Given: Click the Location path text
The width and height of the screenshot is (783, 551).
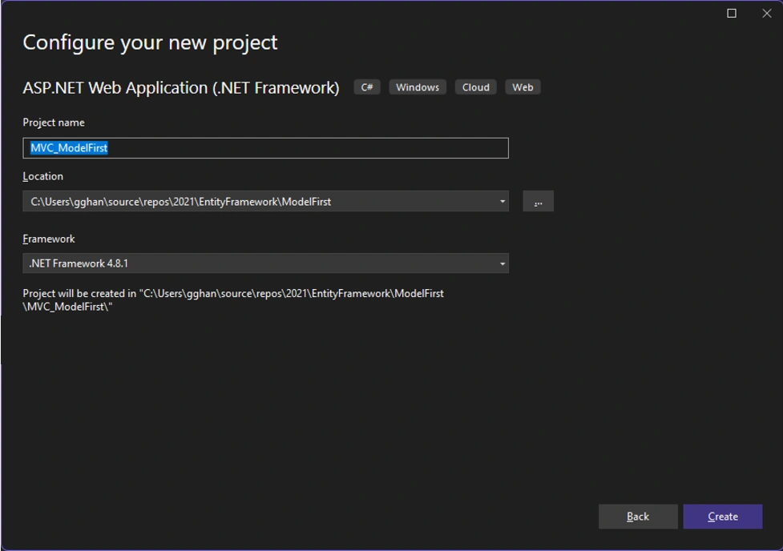Looking at the screenshot, I should (x=181, y=202).
